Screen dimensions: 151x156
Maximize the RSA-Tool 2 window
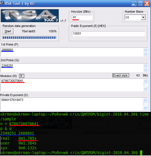140,3
